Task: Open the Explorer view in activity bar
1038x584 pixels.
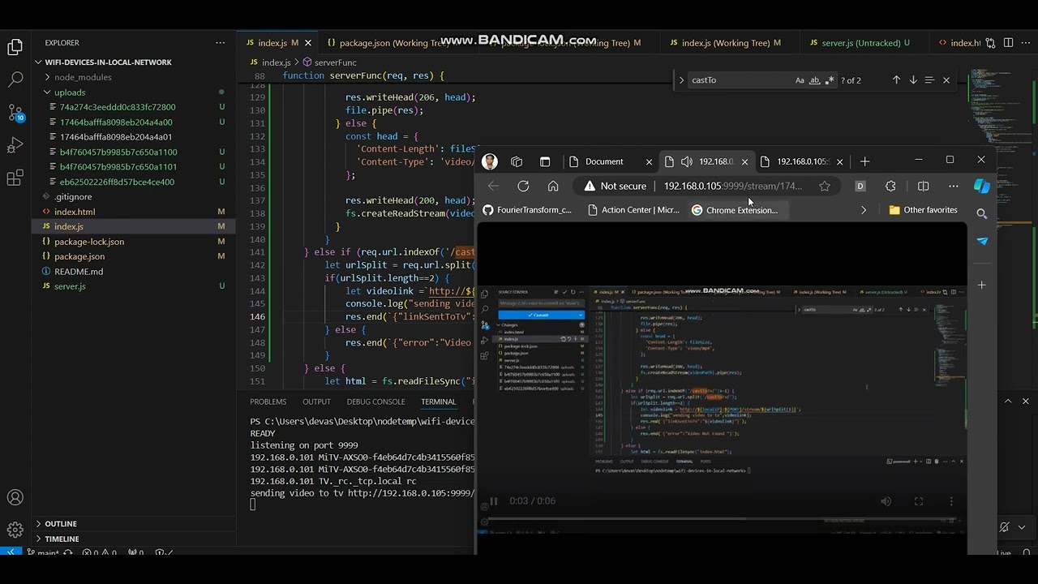Action: pos(15,48)
